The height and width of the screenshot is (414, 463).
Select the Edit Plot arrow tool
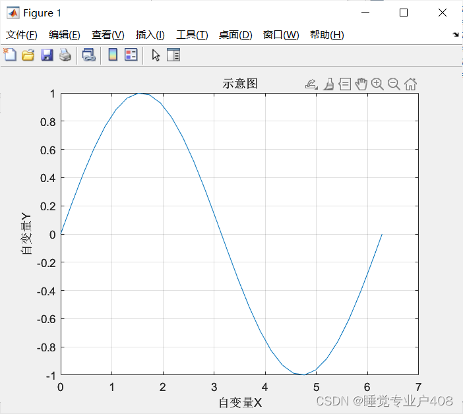pyautogui.click(x=156, y=55)
